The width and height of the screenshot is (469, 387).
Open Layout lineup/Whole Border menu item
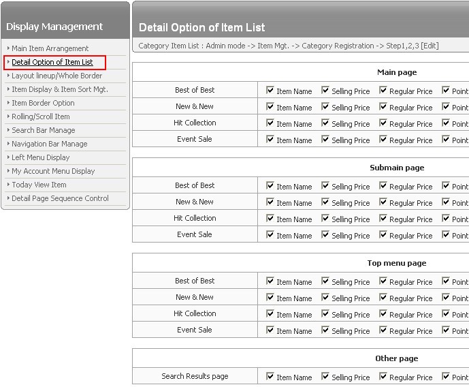(56, 76)
